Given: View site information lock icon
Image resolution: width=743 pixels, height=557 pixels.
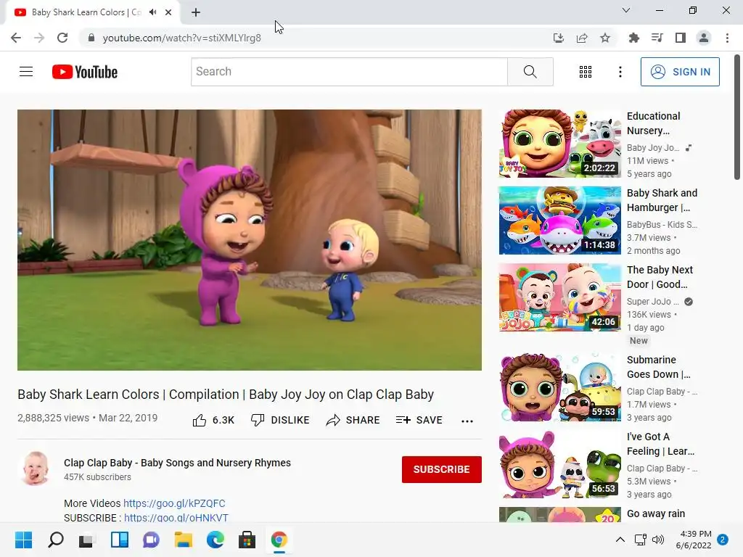Looking at the screenshot, I should [x=91, y=38].
